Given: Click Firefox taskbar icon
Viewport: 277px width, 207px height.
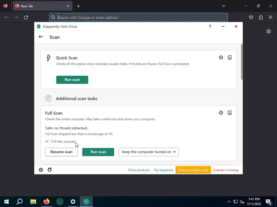Looking at the screenshot, I should 47,202.
